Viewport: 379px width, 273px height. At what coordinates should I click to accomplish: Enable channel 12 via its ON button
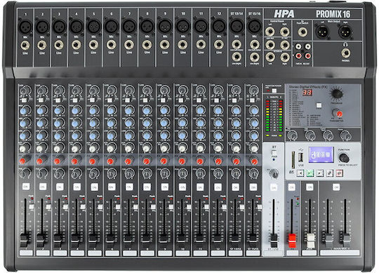coord(218,187)
